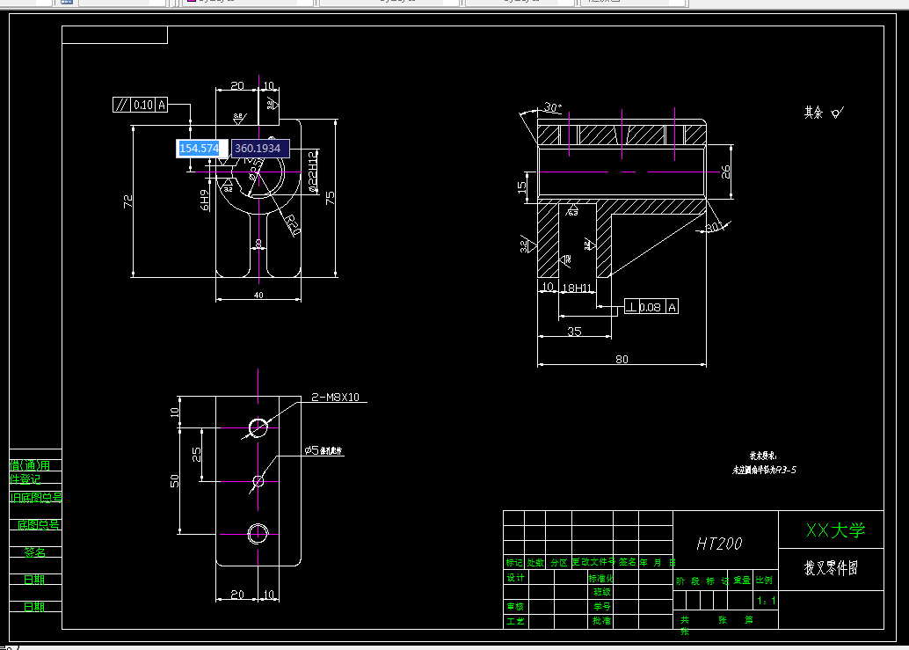Pick the 设计 title block label
The image size is (909, 650).
click(515, 578)
